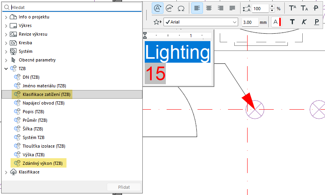Click the Klasifikace tree icon
Viewport: 325px width, 195px height.
(x=13, y=172)
